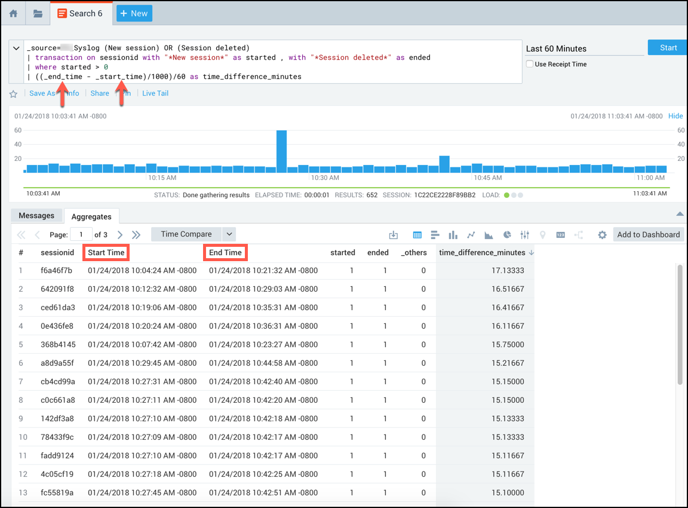Collapse the query editor with the chevron
688x508 pixels.
[x=16, y=48]
